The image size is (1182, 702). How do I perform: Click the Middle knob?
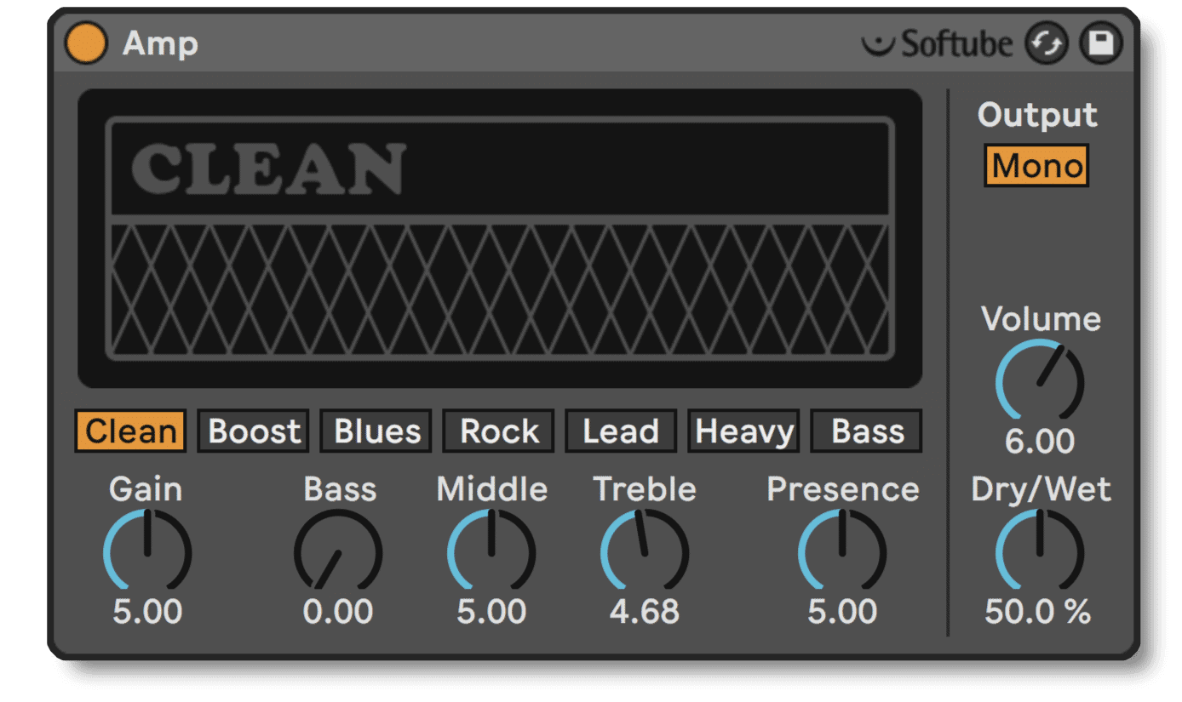[491, 552]
